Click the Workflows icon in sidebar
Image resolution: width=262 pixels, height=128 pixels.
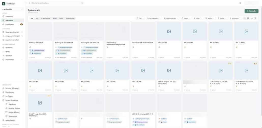coord(3,48)
